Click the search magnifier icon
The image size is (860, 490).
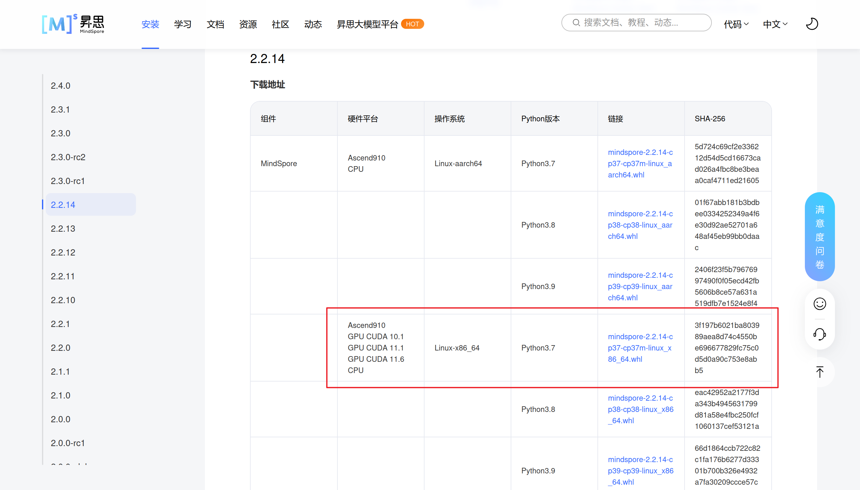click(576, 23)
